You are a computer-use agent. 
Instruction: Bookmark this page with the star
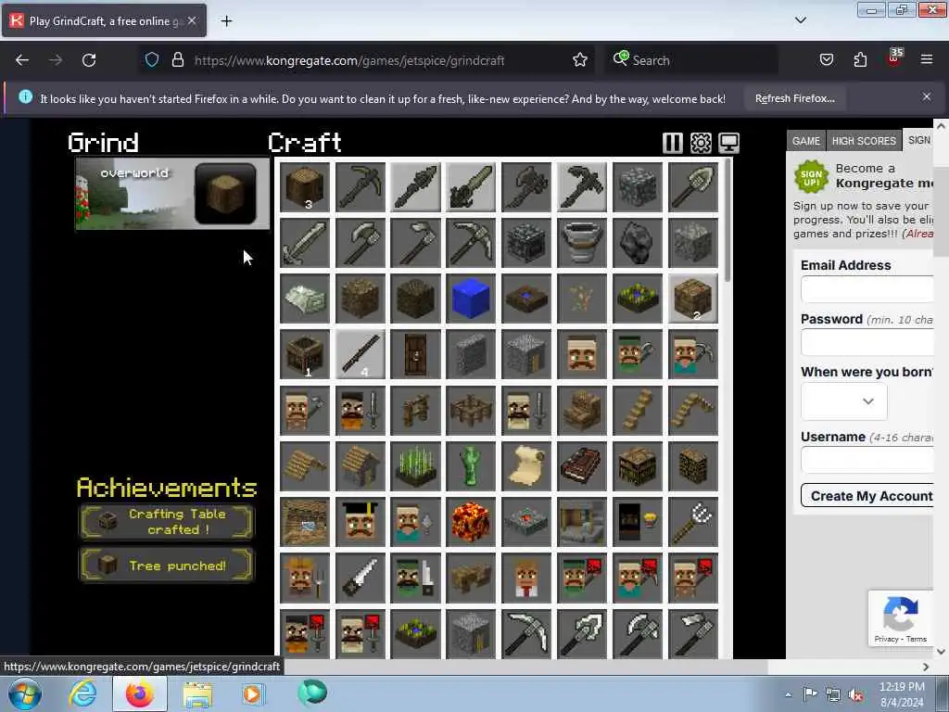pyautogui.click(x=580, y=60)
